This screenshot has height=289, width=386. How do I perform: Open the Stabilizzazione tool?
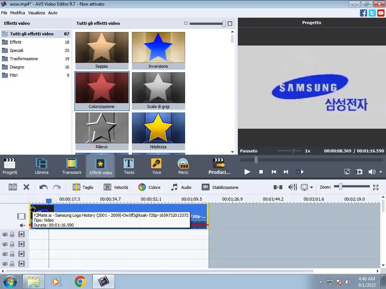[220, 187]
